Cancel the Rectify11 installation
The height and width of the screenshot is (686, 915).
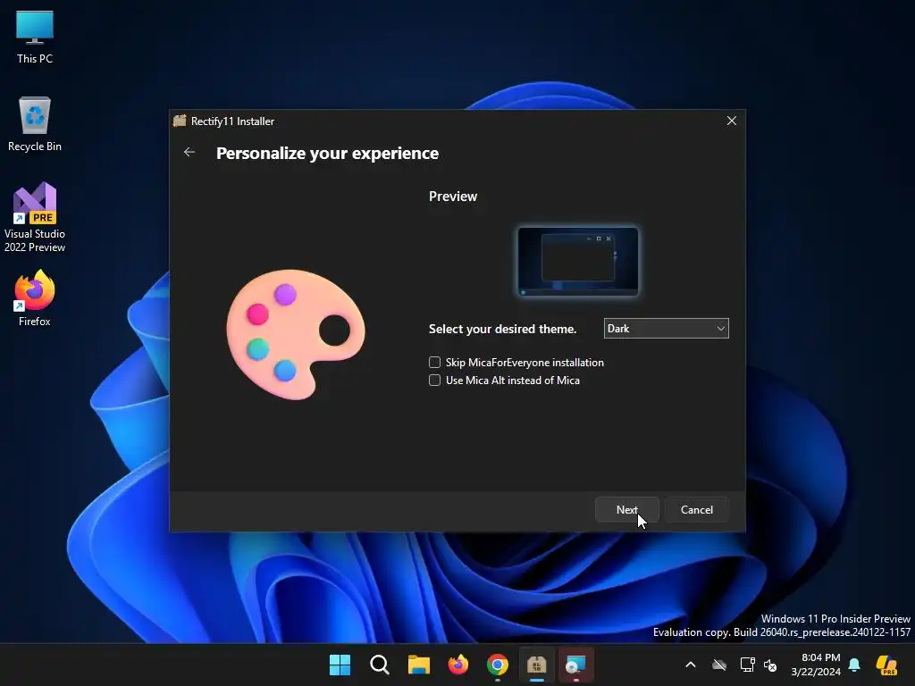point(697,510)
